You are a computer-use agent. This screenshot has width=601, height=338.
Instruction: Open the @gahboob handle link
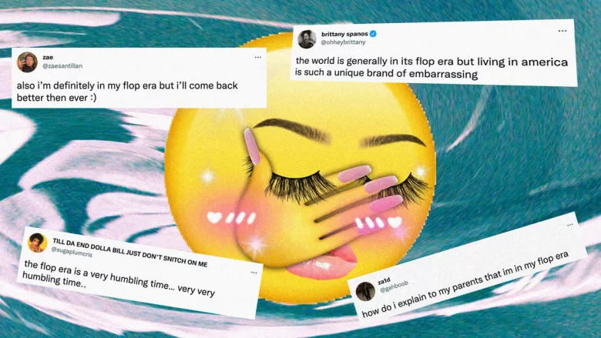pos(394,286)
